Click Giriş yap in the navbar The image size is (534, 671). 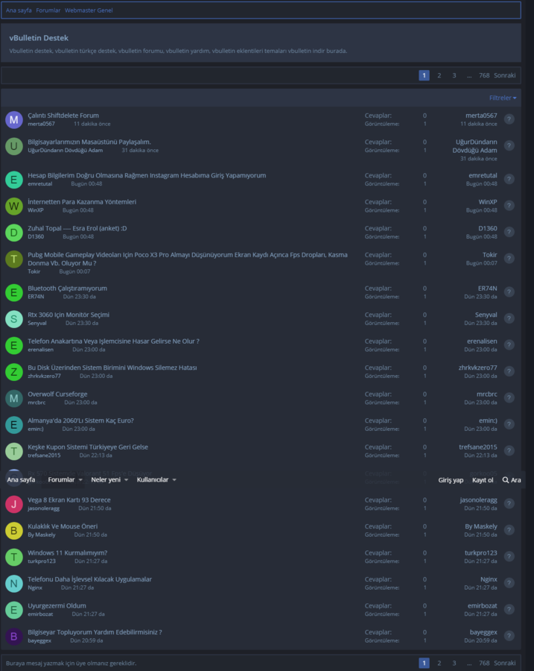click(x=451, y=480)
